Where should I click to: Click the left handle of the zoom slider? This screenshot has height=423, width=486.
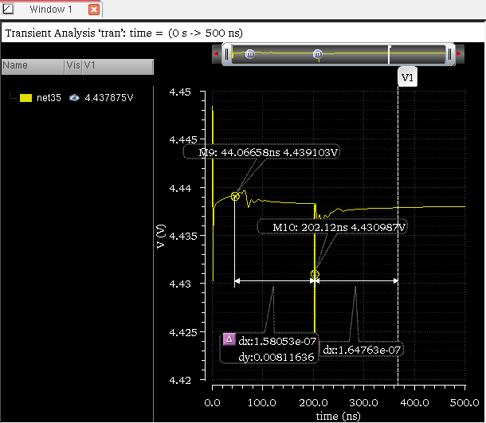click(x=227, y=54)
